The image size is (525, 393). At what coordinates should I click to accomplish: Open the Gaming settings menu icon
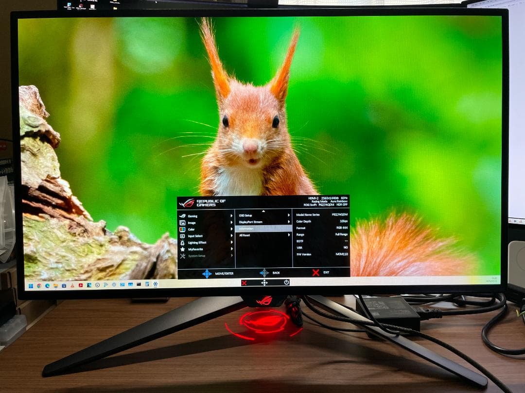[x=183, y=216]
